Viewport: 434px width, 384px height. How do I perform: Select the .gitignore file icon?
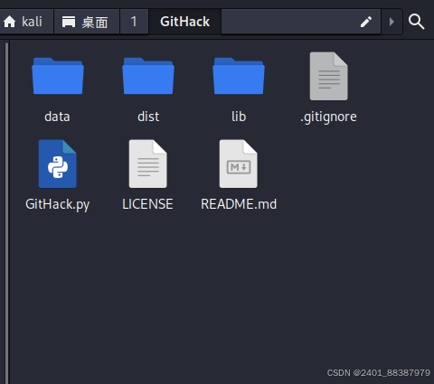329,76
